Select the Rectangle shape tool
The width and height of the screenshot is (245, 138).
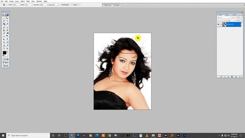[x=7, y=42]
